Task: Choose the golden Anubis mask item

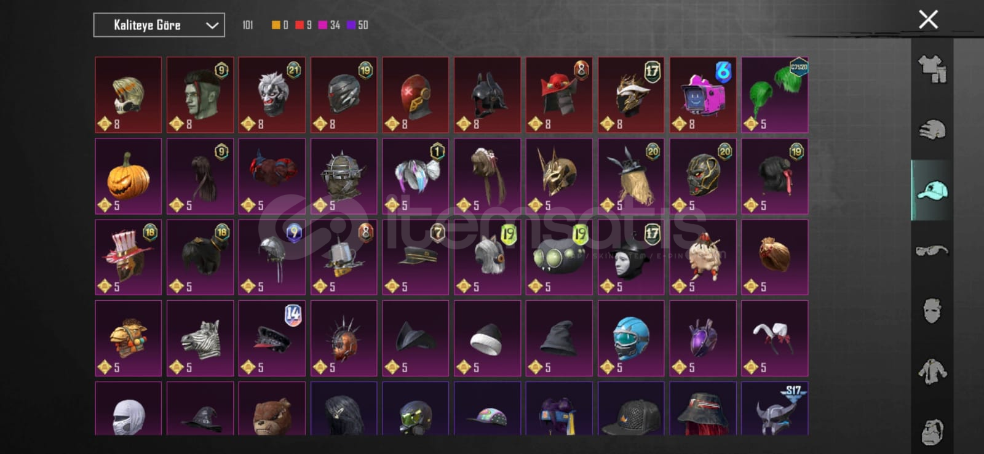Action: tap(559, 176)
